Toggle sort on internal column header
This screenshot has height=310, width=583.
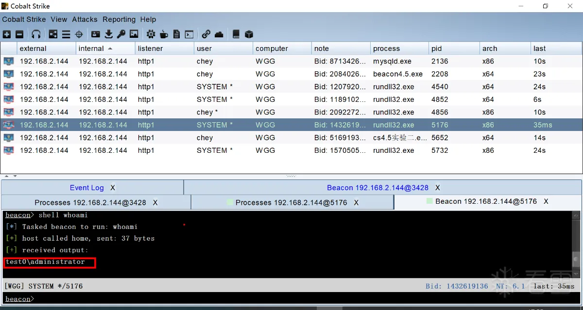click(x=105, y=49)
